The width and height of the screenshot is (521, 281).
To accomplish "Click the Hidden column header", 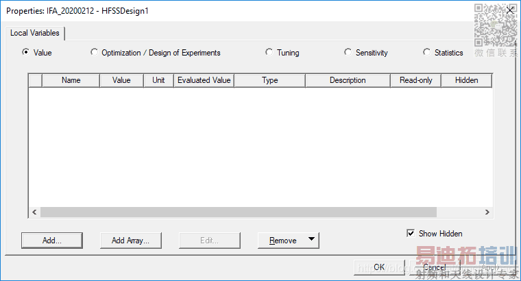I will (467, 80).
